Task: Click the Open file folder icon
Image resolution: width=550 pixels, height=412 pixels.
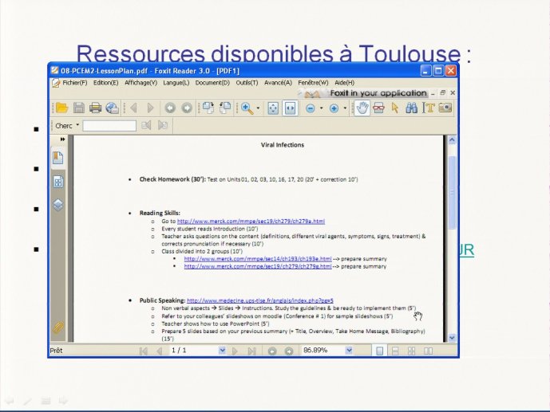Action: [x=61, y=108]
